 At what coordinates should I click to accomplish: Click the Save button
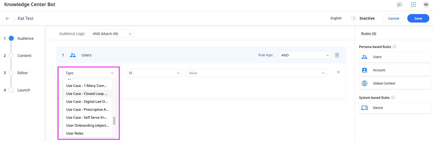click(418, 18)
